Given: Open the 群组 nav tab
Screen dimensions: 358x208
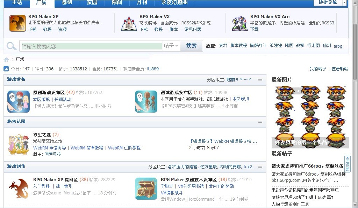Looking at the screenshot, I should (67, 2).
